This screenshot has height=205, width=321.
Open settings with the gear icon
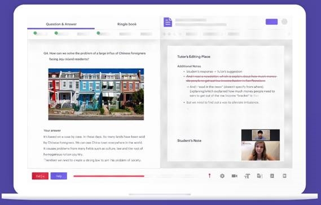pos(222,176)
